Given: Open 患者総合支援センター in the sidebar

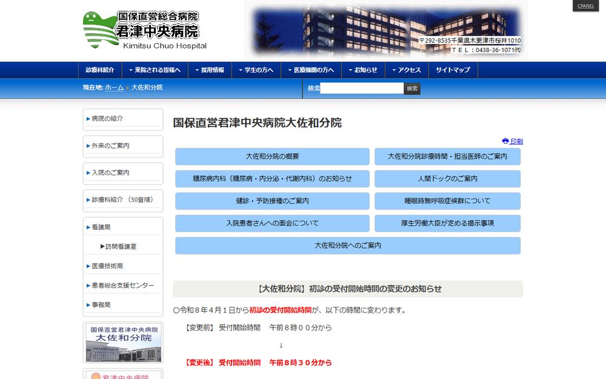Looking at the screenshot, I should tap(123, 286).
